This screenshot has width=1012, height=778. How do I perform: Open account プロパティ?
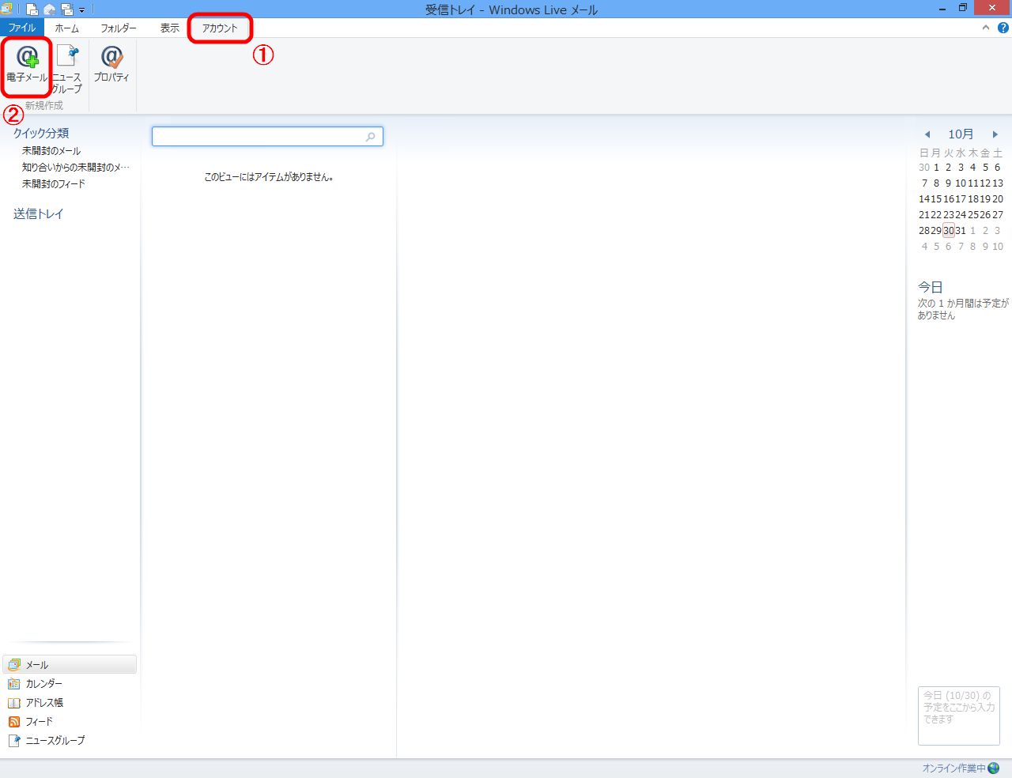click(111, 65)
